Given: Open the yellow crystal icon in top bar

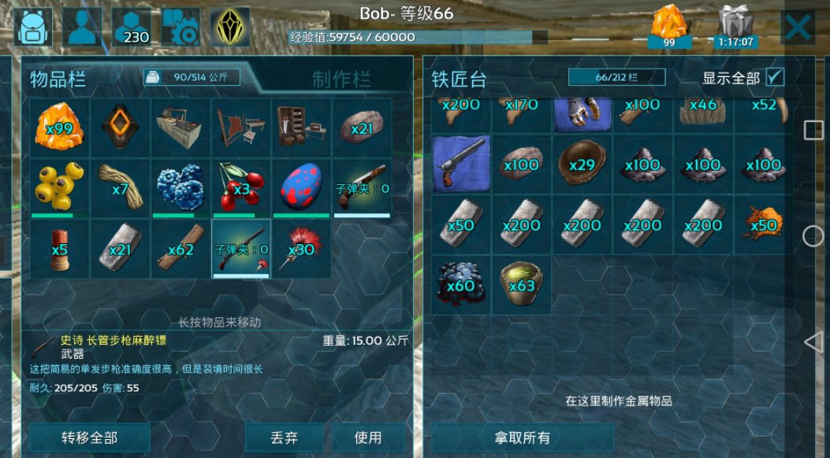Looking at the screenshot, I should [x=230, y=27].
